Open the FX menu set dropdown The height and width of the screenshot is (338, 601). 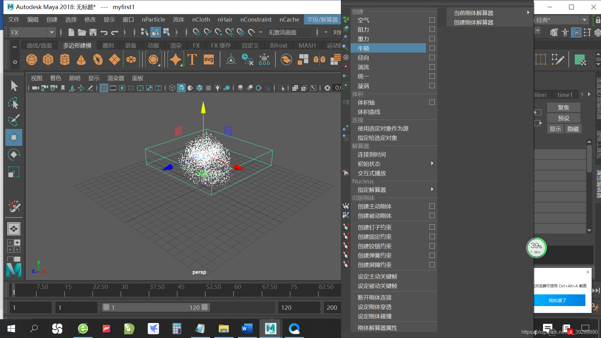(52, 32)
